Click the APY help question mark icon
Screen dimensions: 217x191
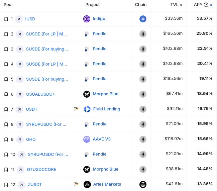(x=206, y=5)
